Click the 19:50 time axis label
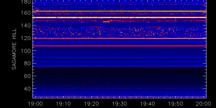This screenshot has height=108, width=216. click(x=176, y=103)
